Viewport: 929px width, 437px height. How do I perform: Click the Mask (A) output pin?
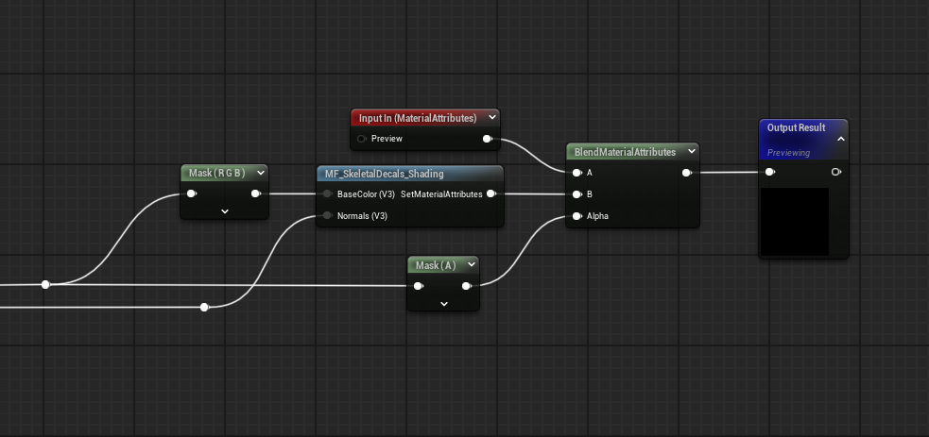coord(466,286)
